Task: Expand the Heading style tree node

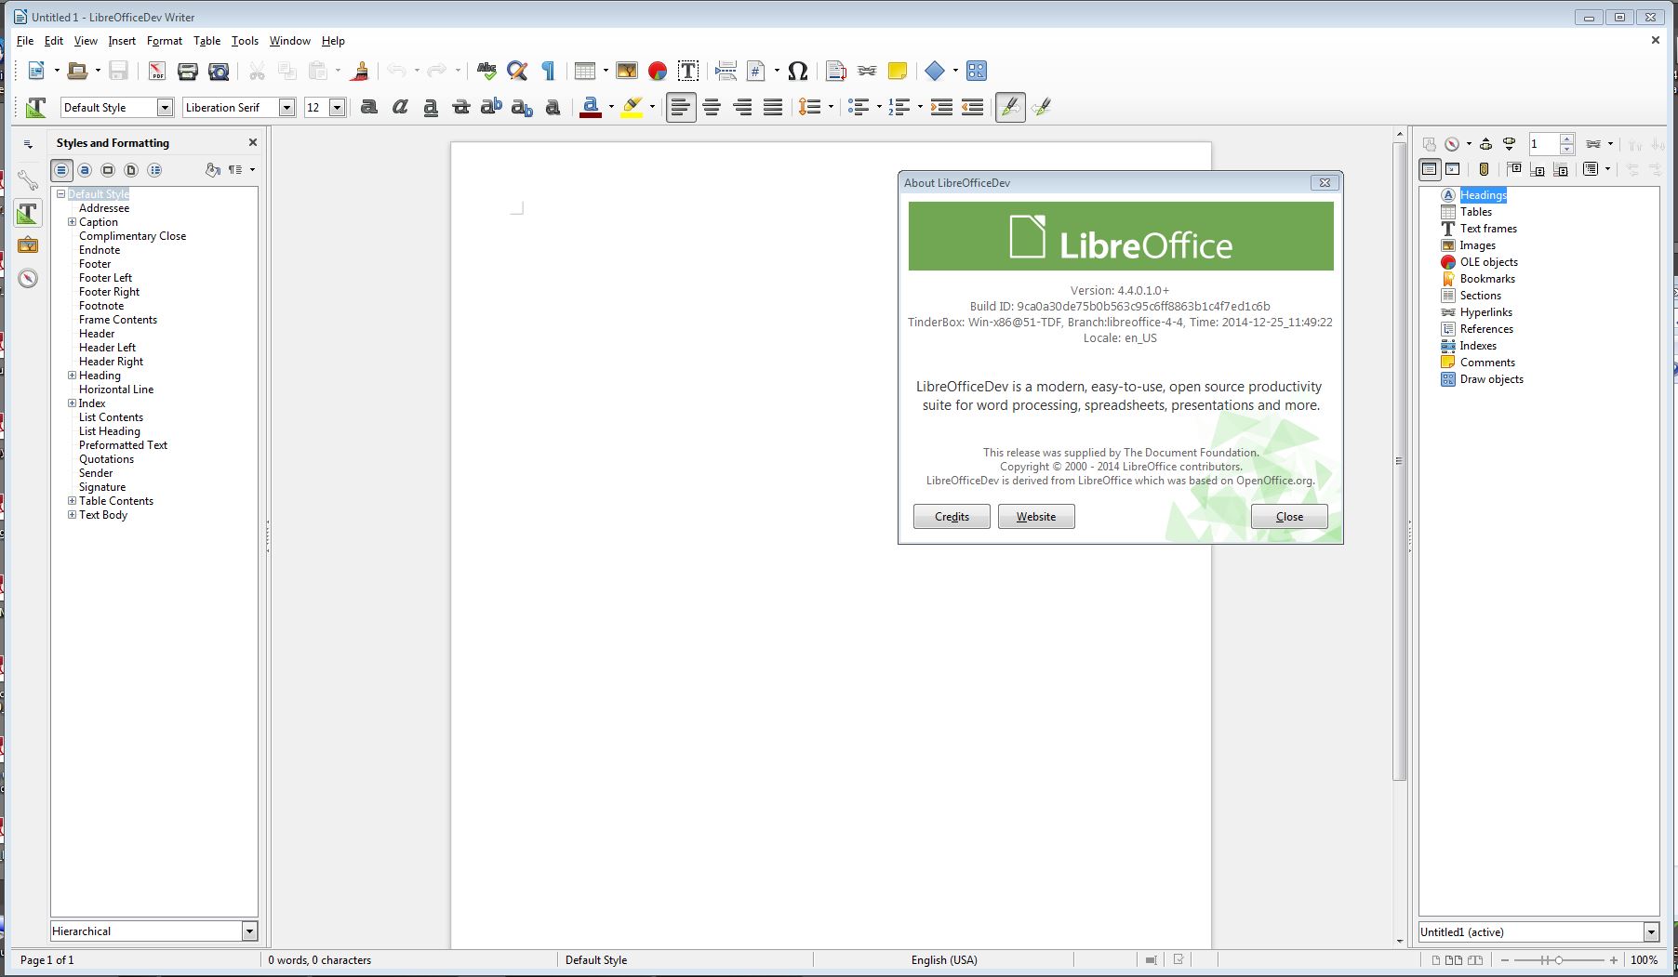Action: click(72, 376)
